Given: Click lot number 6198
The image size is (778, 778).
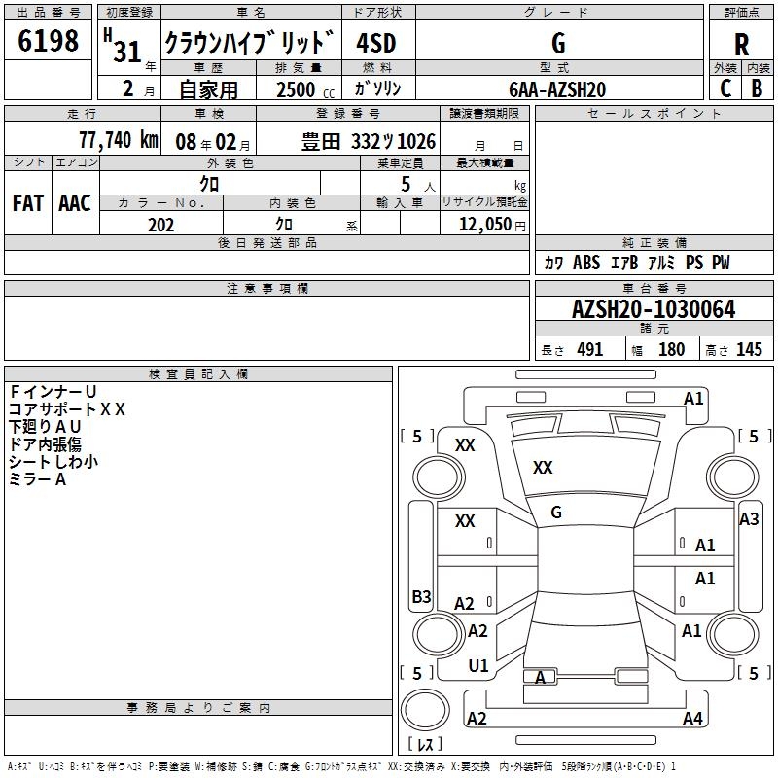Looking at the screenshot, I should [48, 41].
